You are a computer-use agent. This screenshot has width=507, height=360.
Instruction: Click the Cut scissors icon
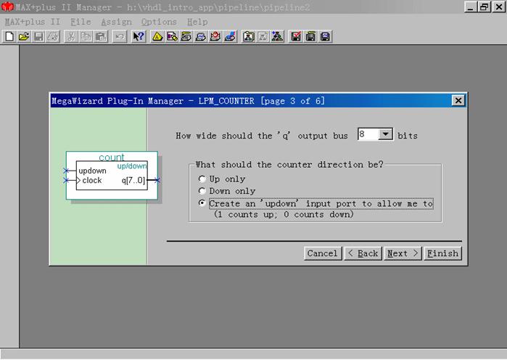click(x=71, y=36)
